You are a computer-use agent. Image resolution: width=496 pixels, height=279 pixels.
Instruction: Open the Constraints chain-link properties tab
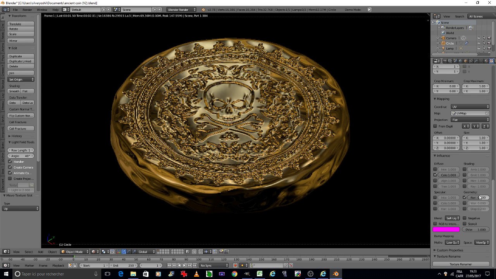pos(471,61)
